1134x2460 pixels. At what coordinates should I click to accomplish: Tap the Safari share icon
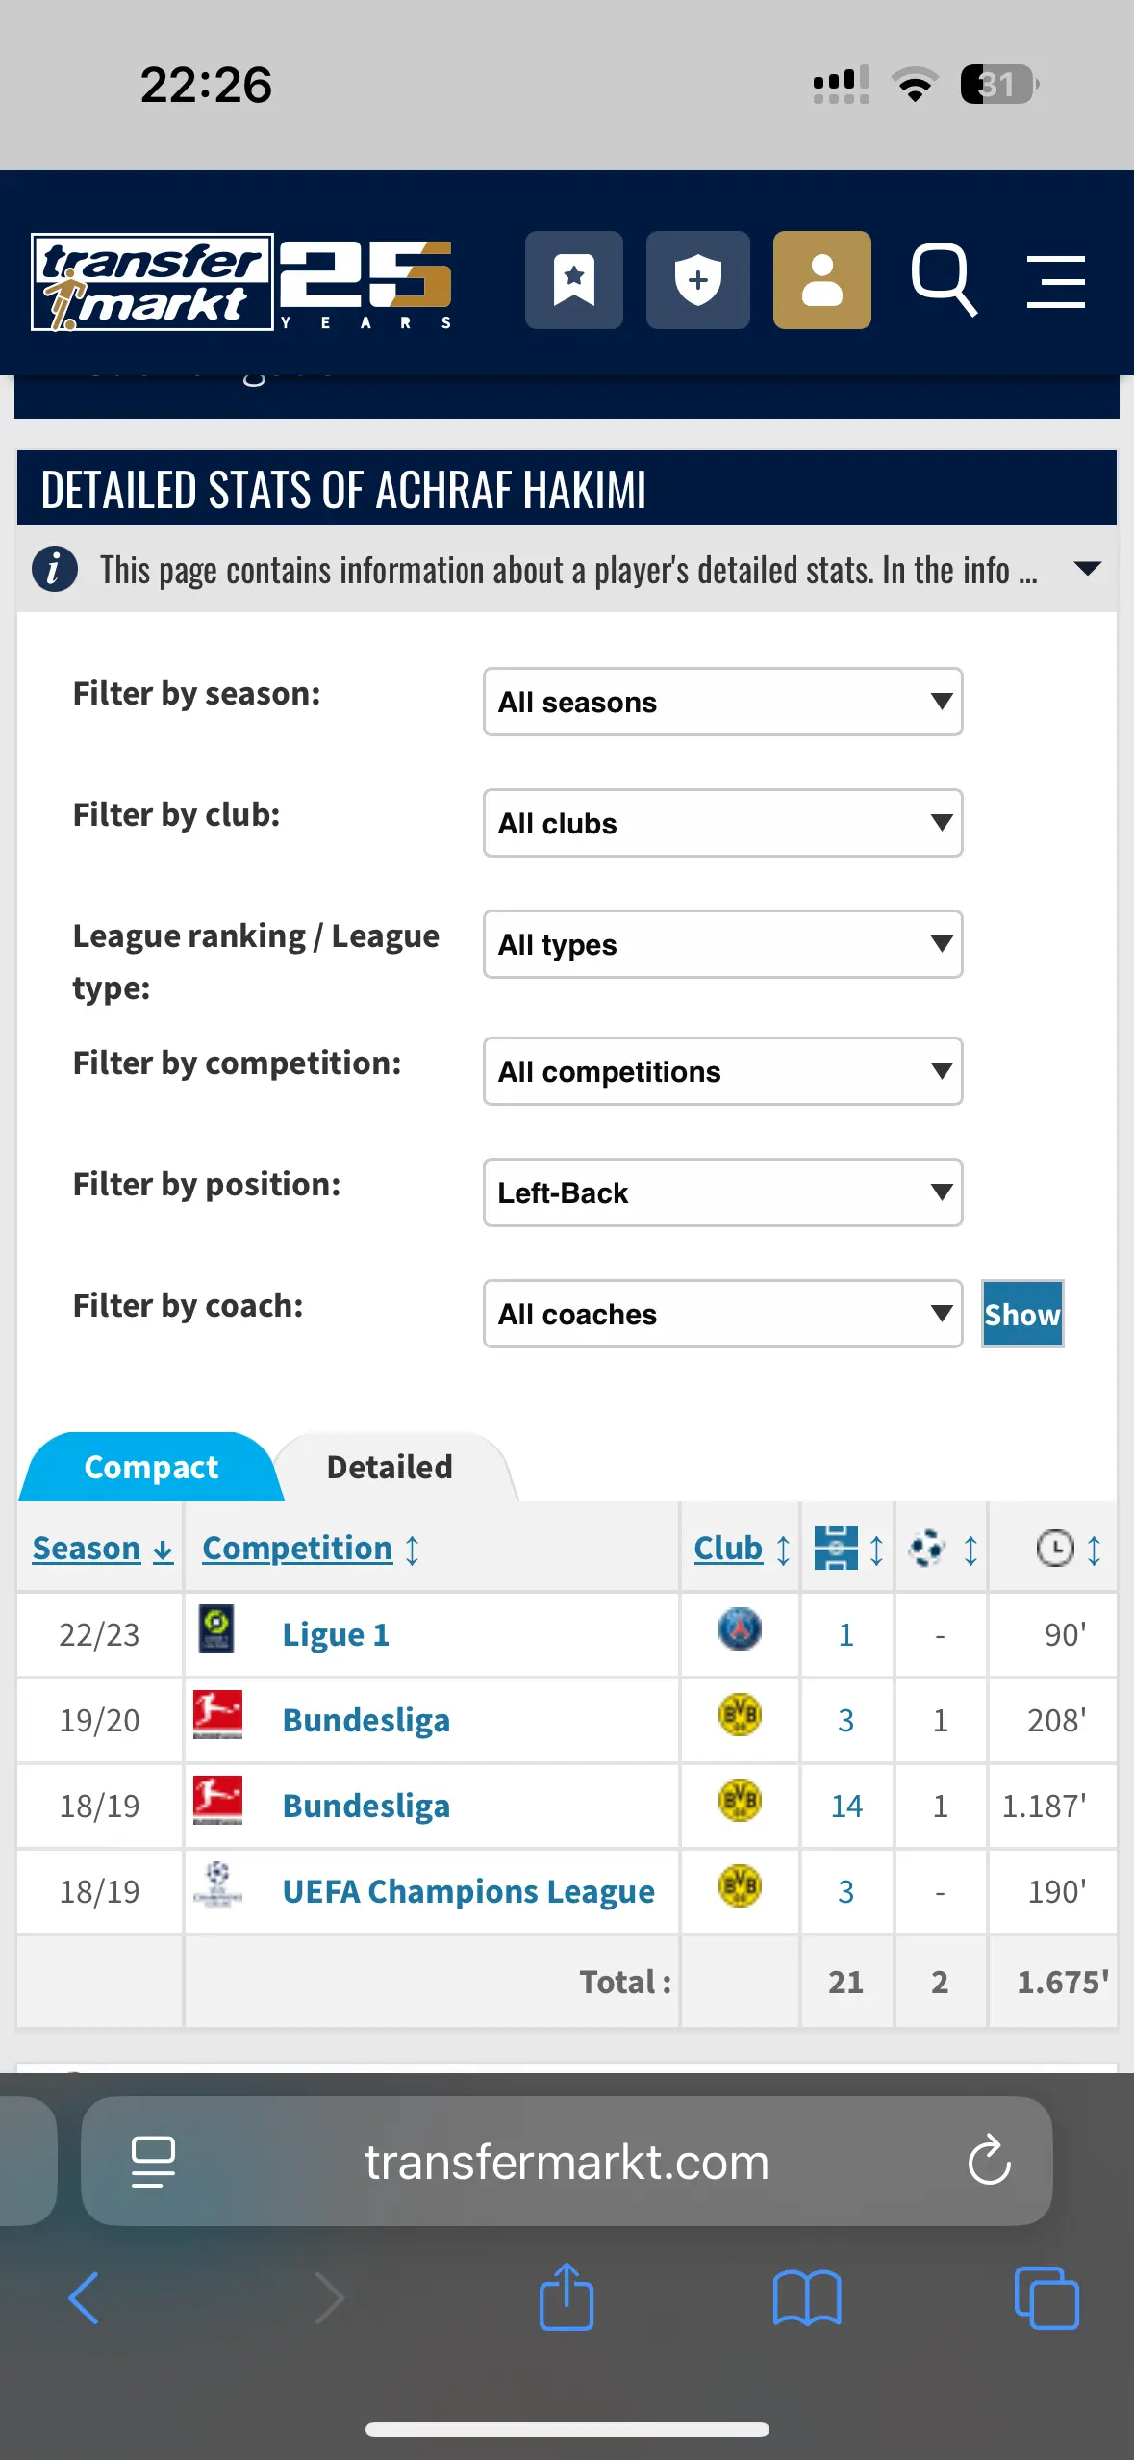[567, 2296]
